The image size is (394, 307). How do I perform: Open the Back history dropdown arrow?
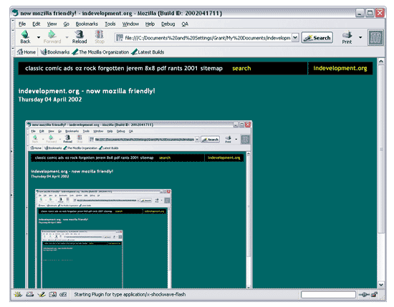click(x=39, y=37)
